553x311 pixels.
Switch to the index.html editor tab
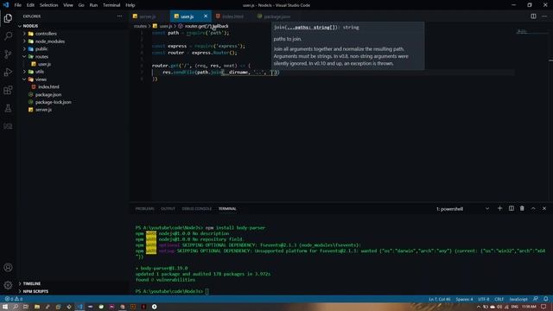pos(232,16)
